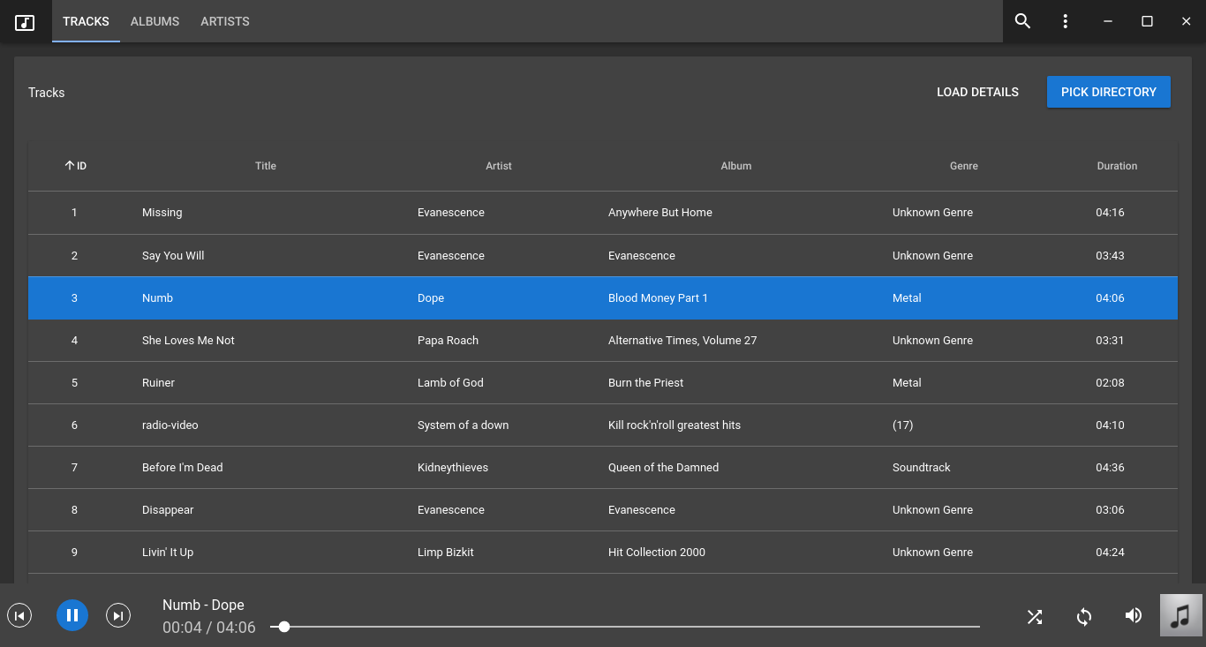Image resolution: width=1206 pixels, height=647 pixels.
Task: Skip to the previous track
Action: (19, 615)
